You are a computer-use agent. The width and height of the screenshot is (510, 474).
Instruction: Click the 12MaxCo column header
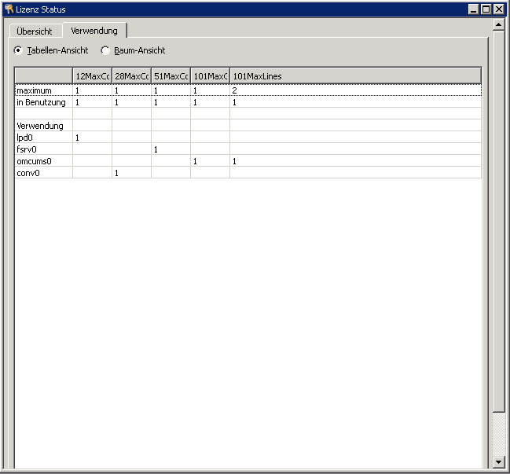(92, 76)
